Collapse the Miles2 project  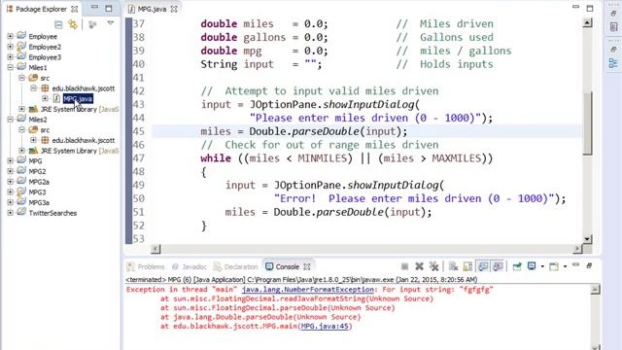click(10, 119)
